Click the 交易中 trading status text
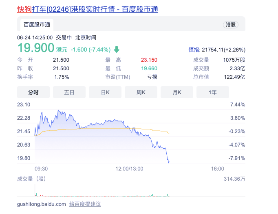The height and width of the screenshot is (214, 278). (64, 38)
